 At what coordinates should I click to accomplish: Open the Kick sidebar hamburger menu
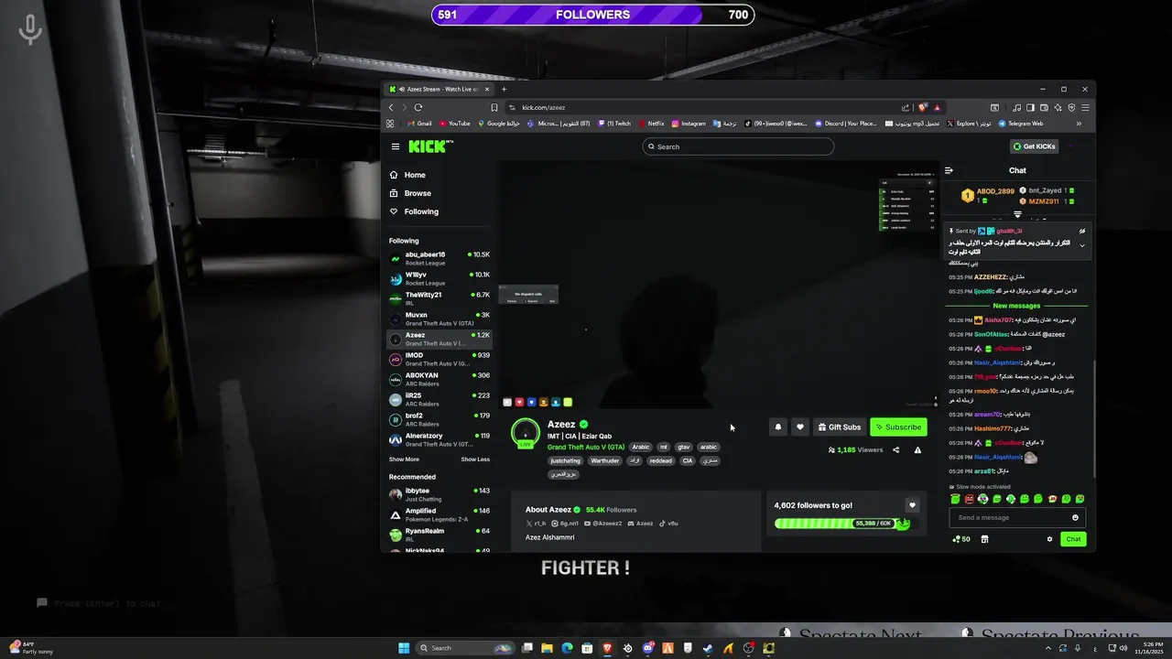coord(396,146)
